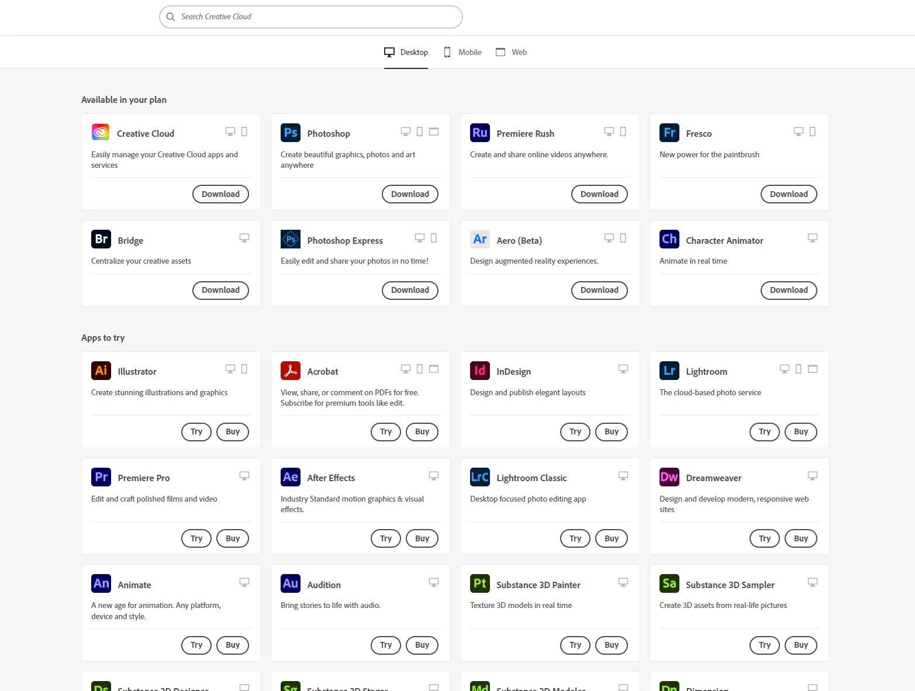Switch to the Desktop tab
Image resolution: width=915 pixels, height=691 pixels.
pyautogui.click(x=406, y=52)
